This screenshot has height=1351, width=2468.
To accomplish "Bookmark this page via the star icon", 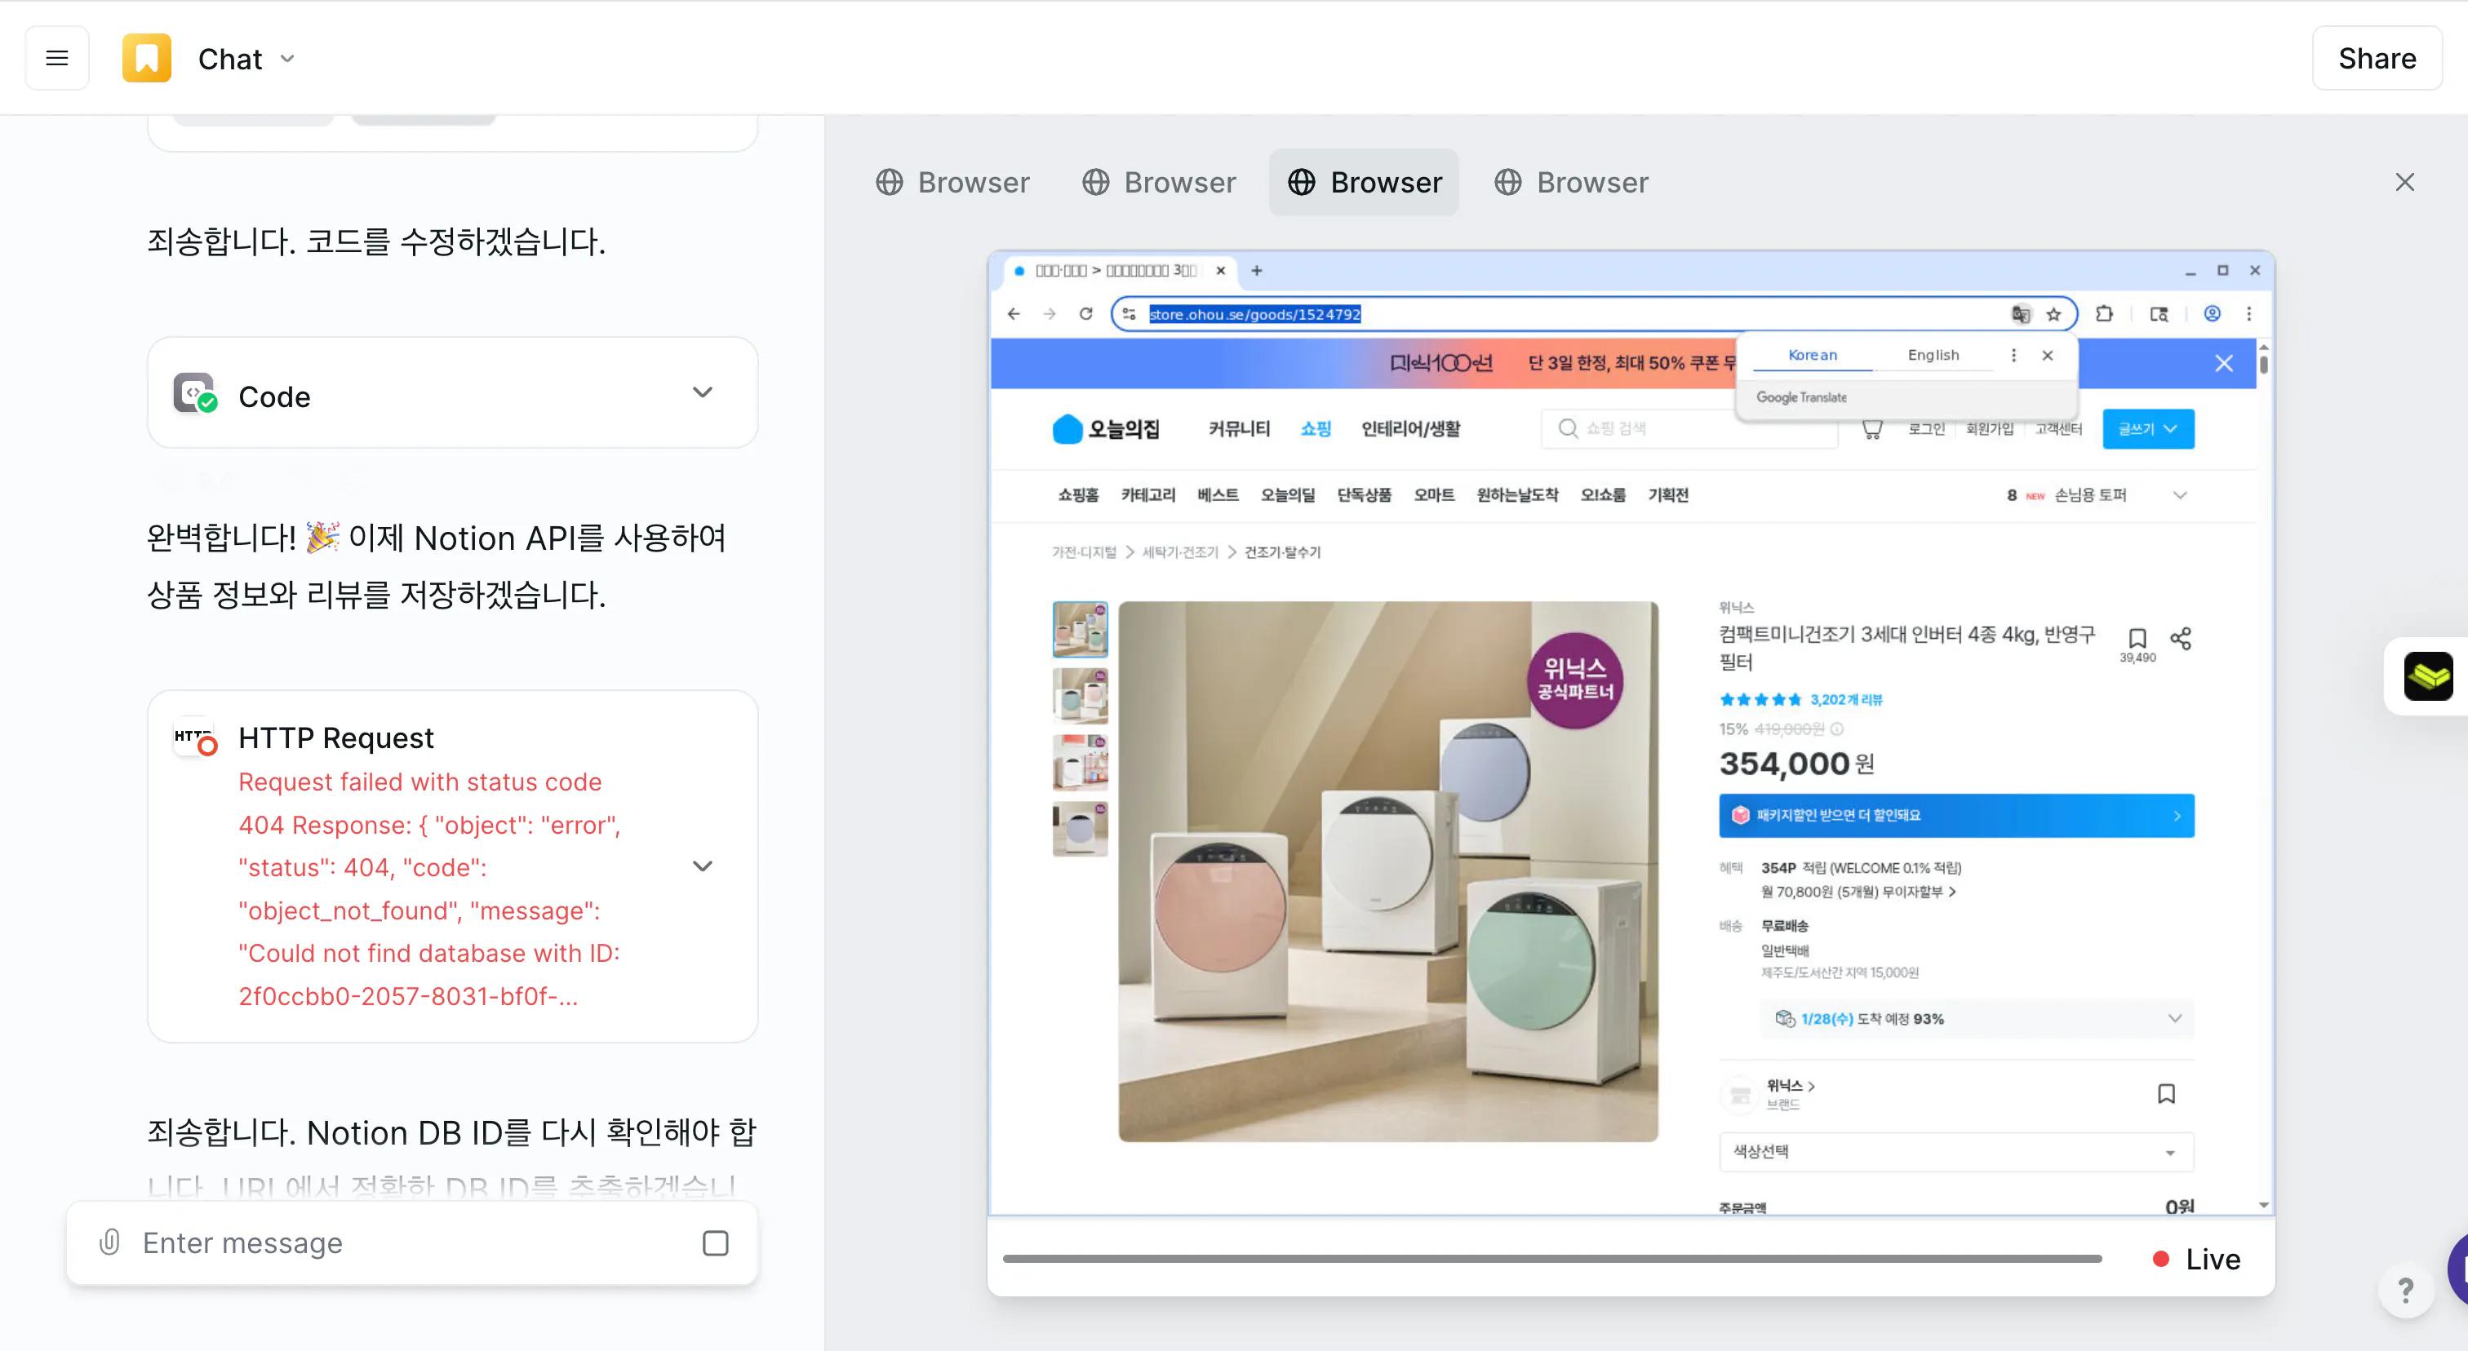I will click(x=2053, y=313).
